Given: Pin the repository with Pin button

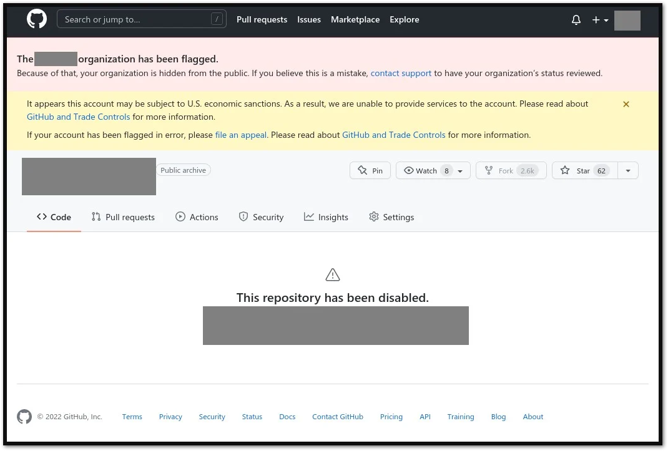Looking at the screenshot, I should [370, 170].
